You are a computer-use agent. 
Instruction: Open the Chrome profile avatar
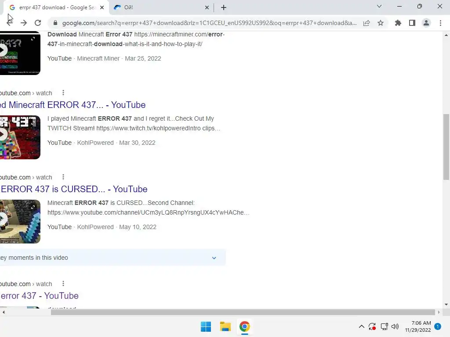pyautogui.click(x=426, y=23)
